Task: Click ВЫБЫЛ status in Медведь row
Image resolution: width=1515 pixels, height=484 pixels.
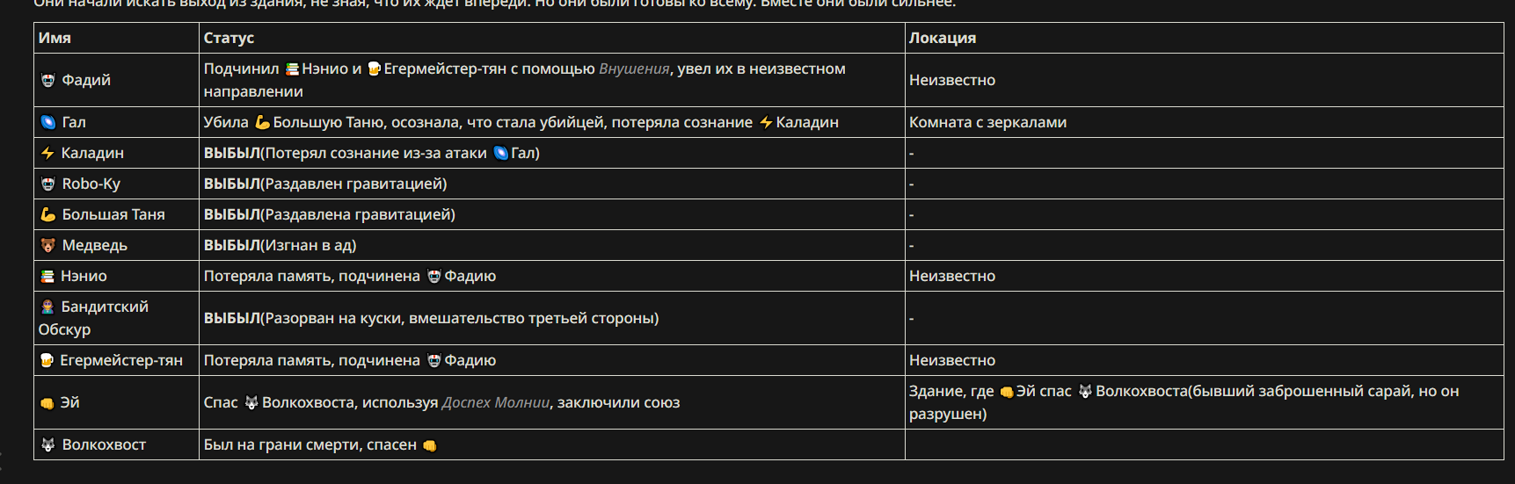Action: [x=232, y=245]
